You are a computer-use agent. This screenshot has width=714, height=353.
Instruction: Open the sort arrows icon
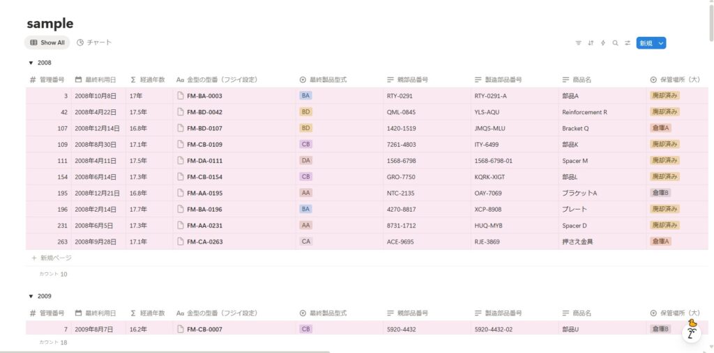(x=591, y=42)
